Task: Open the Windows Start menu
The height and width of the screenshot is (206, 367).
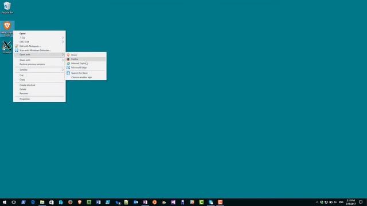Action: [x=5, y=202]
